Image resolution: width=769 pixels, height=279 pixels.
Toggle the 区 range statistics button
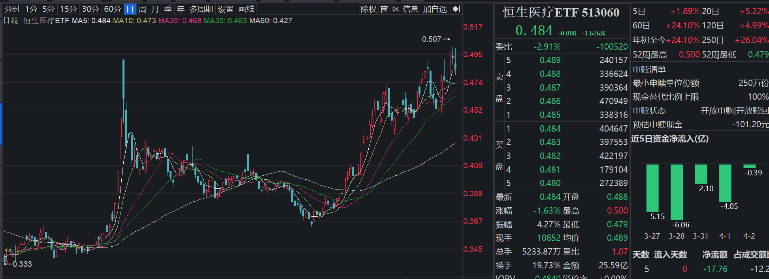click(x=396, y=9)
